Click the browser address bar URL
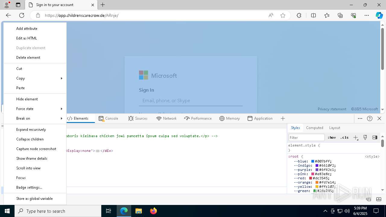 click(81, 15)
